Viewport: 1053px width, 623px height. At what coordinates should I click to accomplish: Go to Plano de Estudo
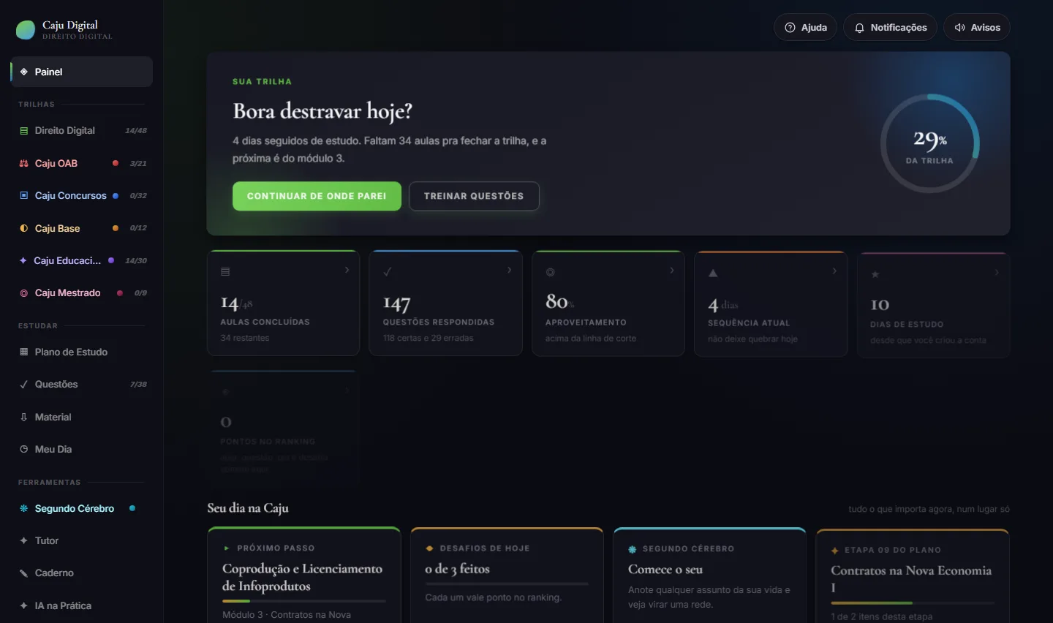click(82, 352)
